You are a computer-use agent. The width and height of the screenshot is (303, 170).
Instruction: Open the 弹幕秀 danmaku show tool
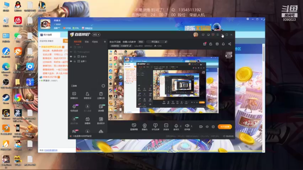point(87,121)
